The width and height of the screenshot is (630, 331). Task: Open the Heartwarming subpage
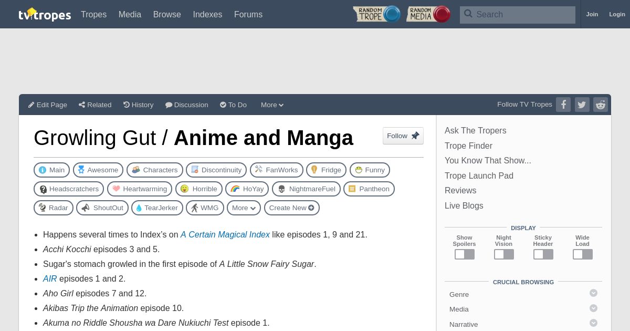140,189
